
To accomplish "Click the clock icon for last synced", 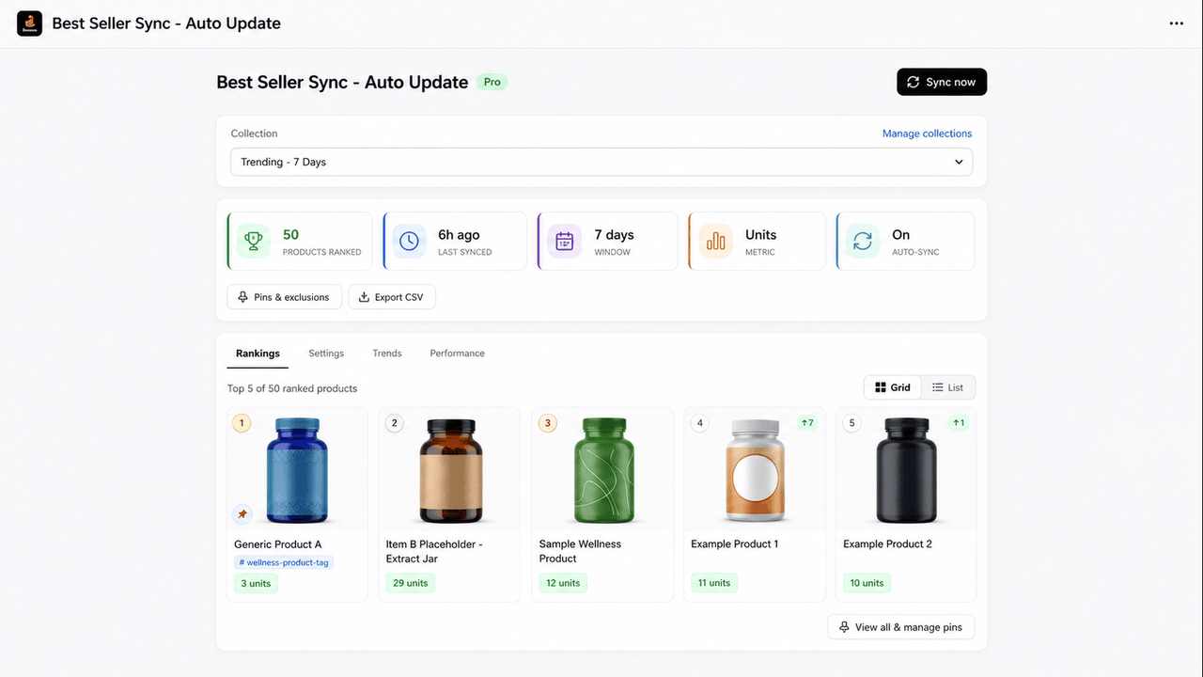I will click(409, 242).
